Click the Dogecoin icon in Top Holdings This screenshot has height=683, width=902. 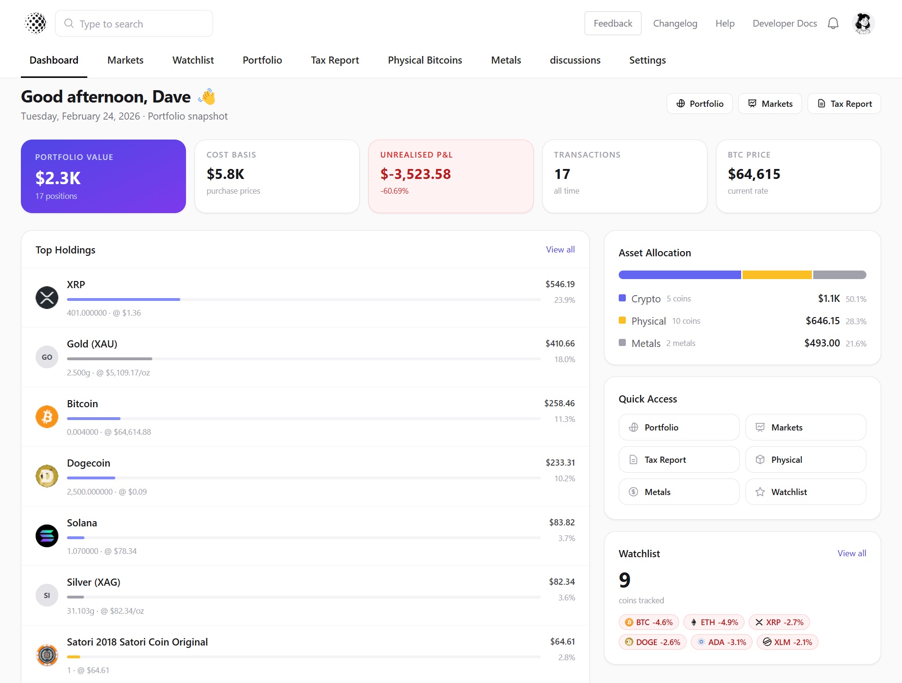(47, 476)
